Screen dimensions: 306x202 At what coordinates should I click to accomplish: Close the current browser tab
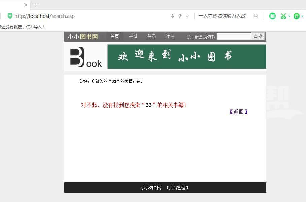26,5
